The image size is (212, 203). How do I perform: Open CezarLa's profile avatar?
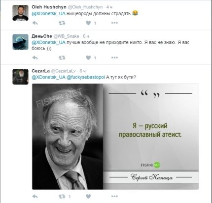coord(21,77)
